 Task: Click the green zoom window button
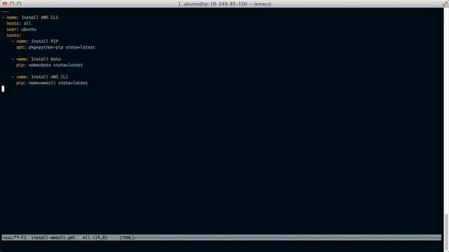pyautogui.click(x=19, y=3)
